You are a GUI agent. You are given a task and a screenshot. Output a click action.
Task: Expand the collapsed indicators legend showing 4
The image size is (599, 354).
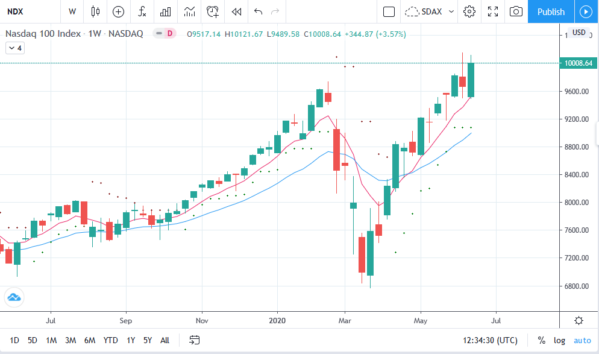[15, 48]
